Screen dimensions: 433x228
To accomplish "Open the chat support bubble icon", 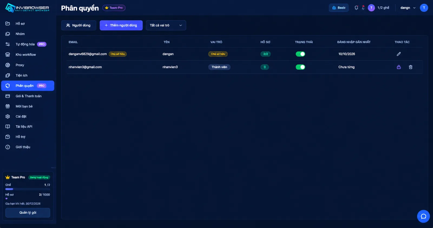I will coord(424,216).
